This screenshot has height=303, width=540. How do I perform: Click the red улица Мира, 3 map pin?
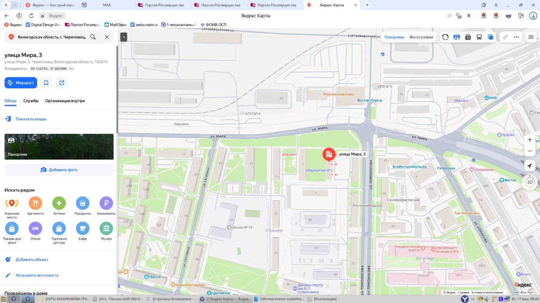tap(329, 155)
